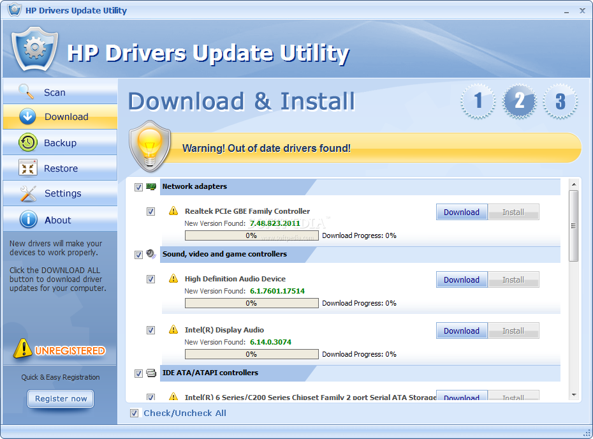Click the scrollbar up arrow
Viewport: 593px width, 439px height.
(x=574, y=184)
